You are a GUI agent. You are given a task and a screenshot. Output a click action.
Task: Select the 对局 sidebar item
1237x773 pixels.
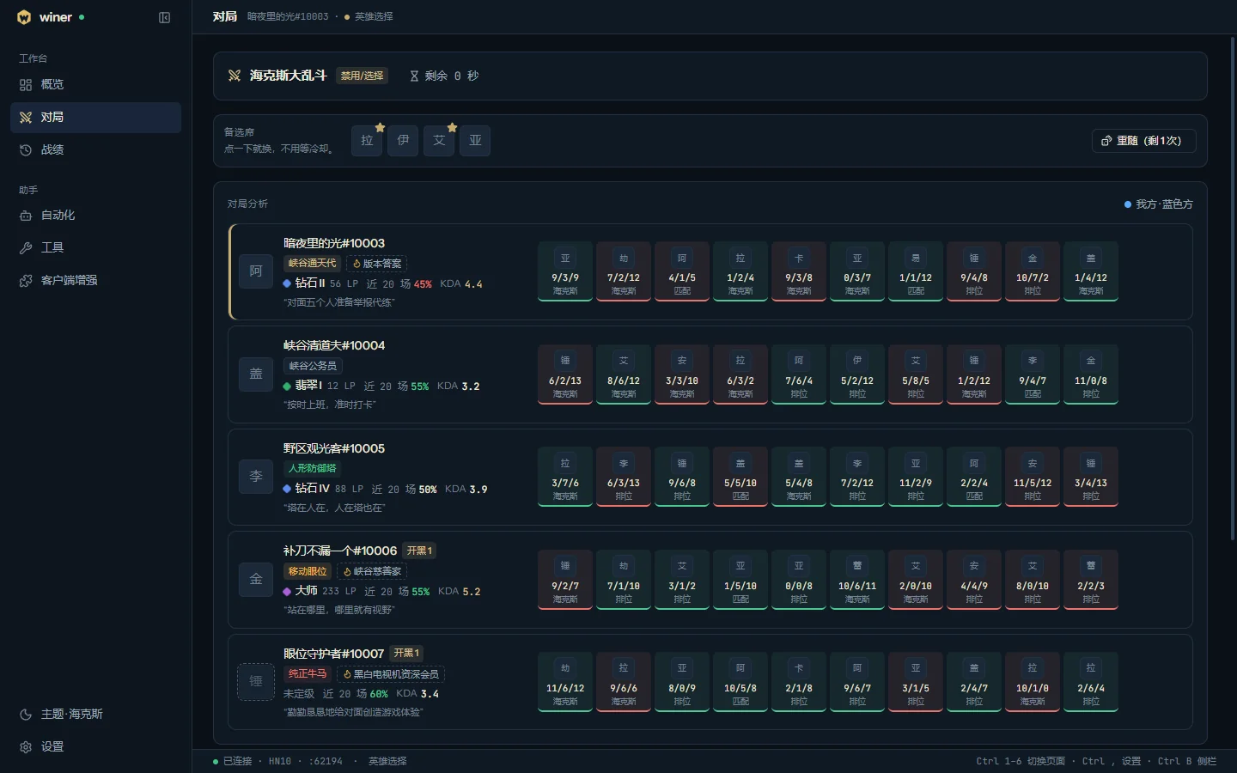point(95,117)
